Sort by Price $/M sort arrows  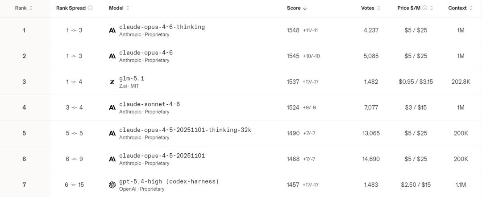[432, 8]
